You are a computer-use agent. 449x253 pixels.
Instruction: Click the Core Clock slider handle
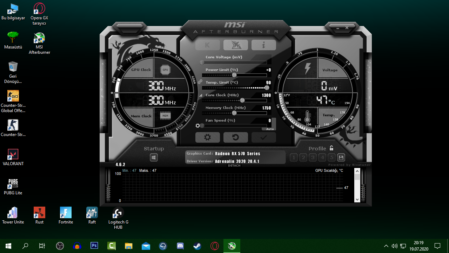pyautogui.click(x=242, y=100)
